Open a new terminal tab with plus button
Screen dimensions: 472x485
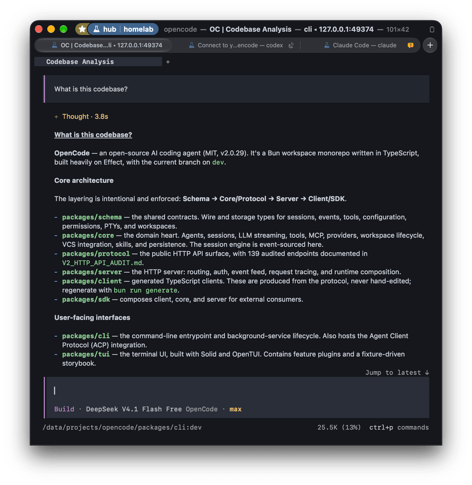coord(430,45)
